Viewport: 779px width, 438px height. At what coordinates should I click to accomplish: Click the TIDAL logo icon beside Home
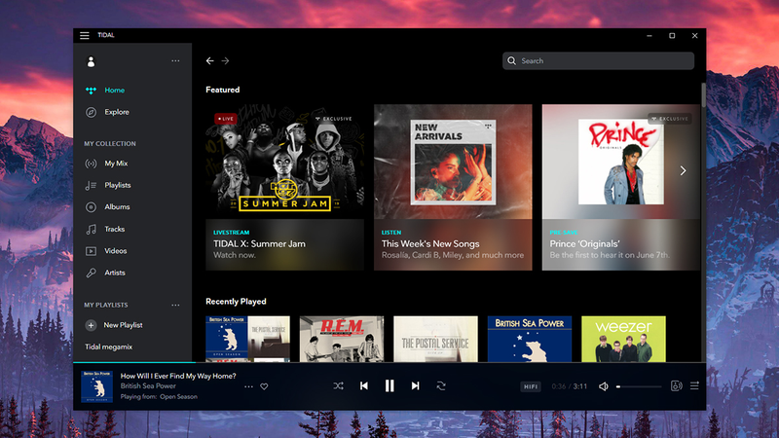91,91
